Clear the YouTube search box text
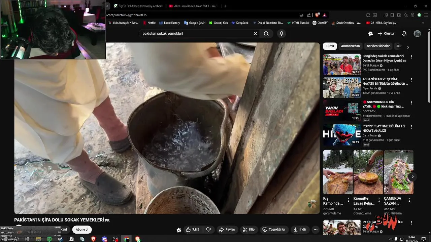The height and width of the screenshot is (242, 431). point(255,34)
